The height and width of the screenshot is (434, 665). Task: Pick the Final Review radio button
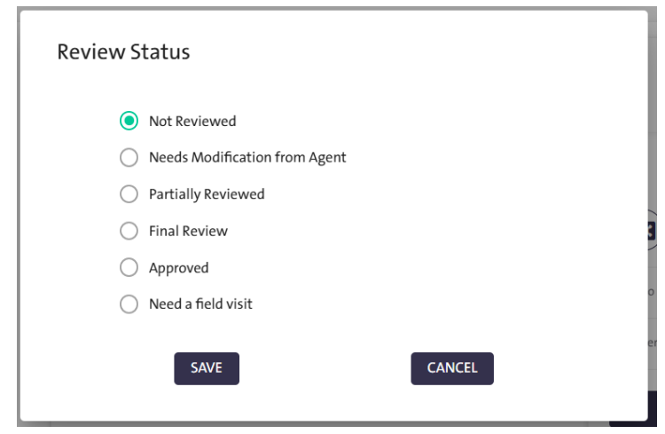[129, 231]
